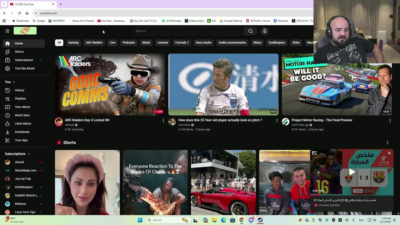Open the red Ferrari short
The height and width of the screenshot is (225, 400).
(x=223, y=182)
